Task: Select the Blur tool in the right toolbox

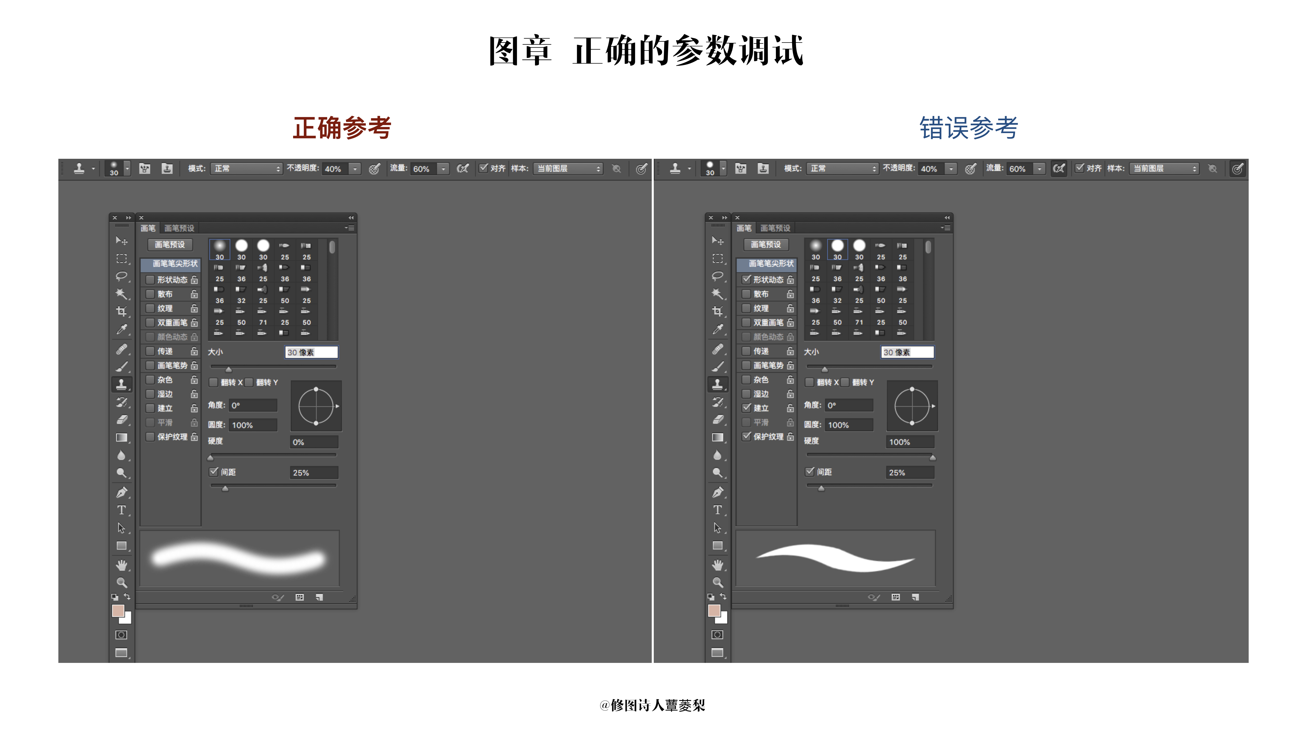Action: (717, 455)
